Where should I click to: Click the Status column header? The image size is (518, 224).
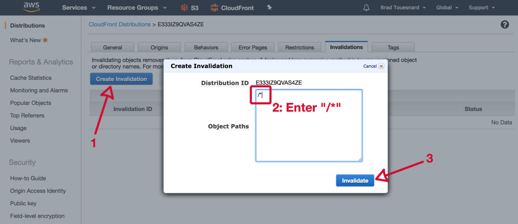(473, 109)
